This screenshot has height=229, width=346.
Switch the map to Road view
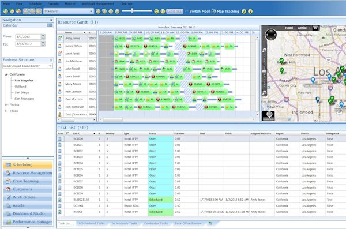click(x=289, y=28)
